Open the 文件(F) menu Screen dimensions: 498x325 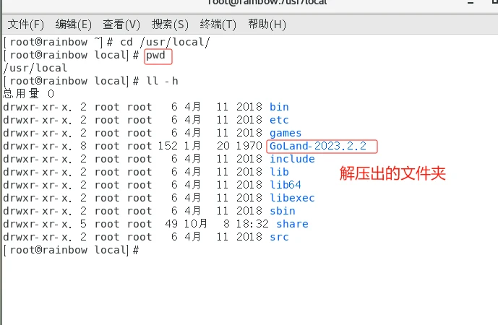(25, 25)
